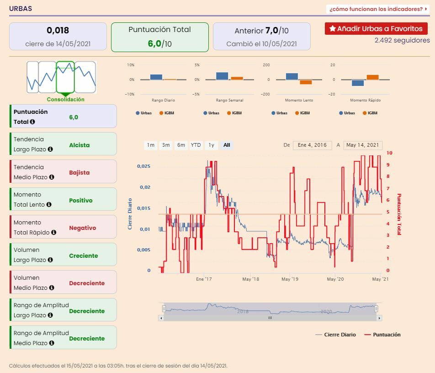Select the 1y chart range
This screenshot has width=435, height=373.
[x=212, y=145]
